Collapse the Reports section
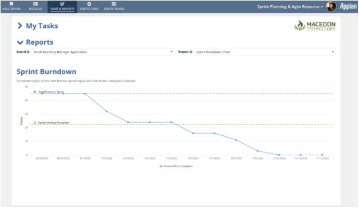 [x=20, y=42]
